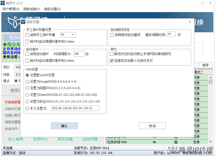Check 断线状态时自动禁止本地网络 option
The image size is (215, 156).
112,54
